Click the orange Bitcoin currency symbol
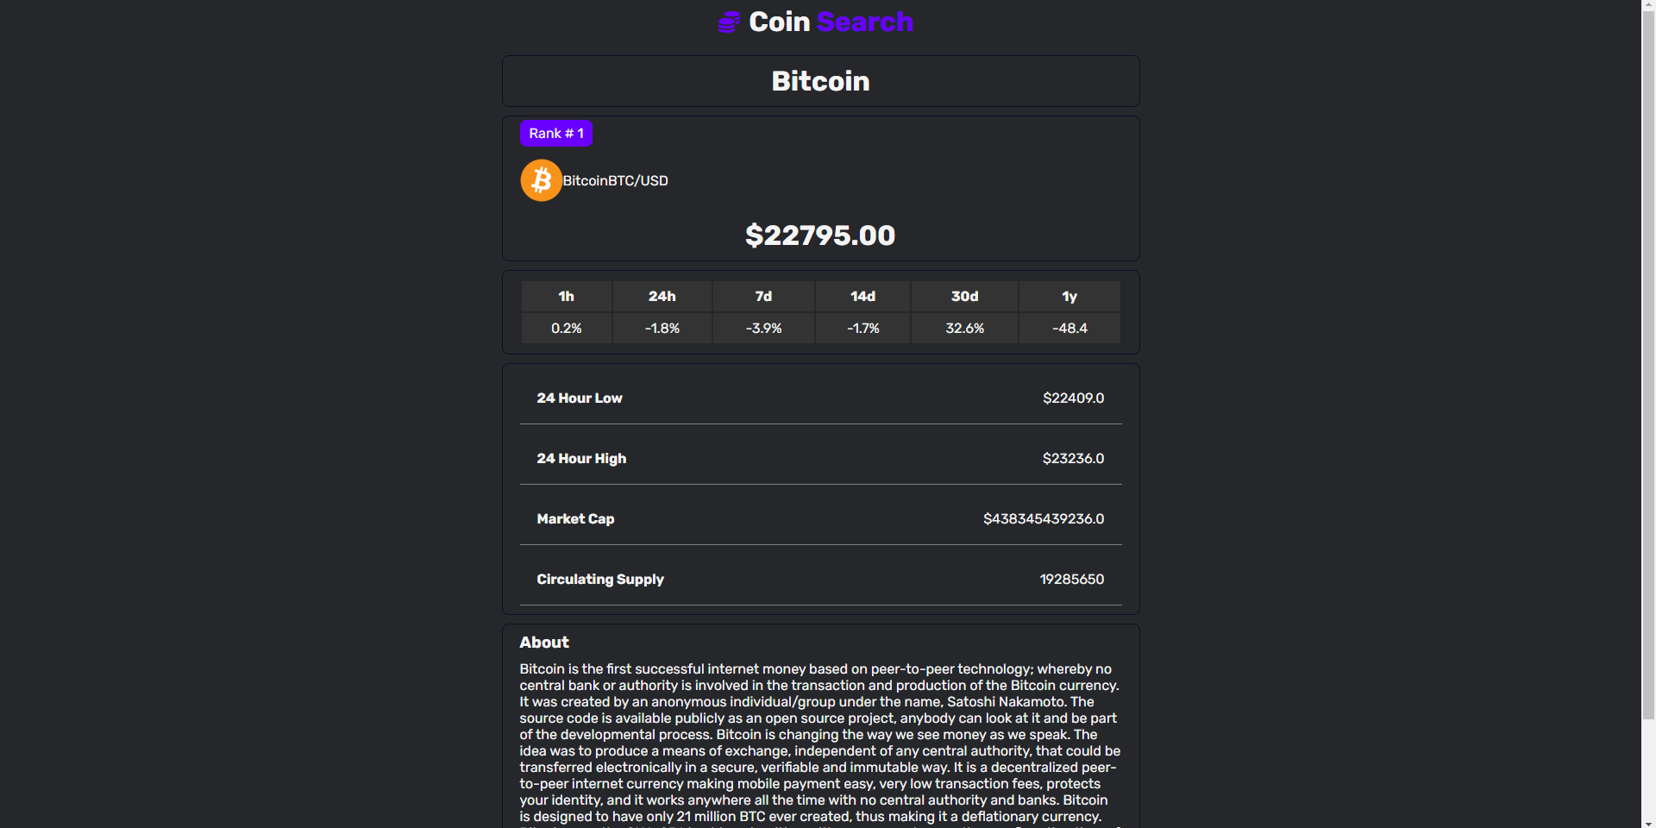This screenshot has width=1656, height=828. click(x=541, y=180)
